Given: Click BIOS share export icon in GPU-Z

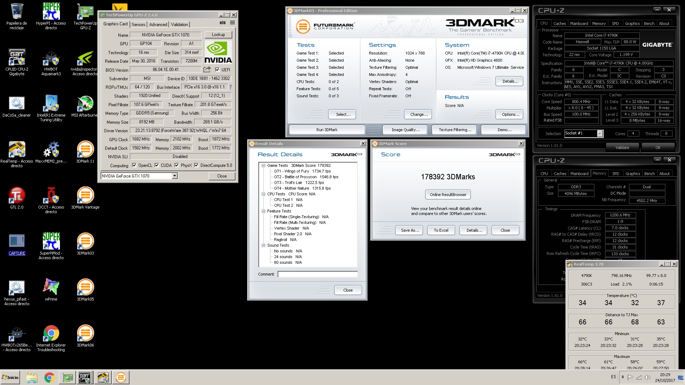Looking at the screenshot, I should (x=207, y=70).
